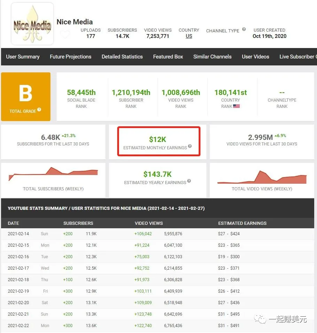Click the Video Views column header
The width and height of the screenshot is (317, 333).
pyautogui.click(x=149, y=223)
